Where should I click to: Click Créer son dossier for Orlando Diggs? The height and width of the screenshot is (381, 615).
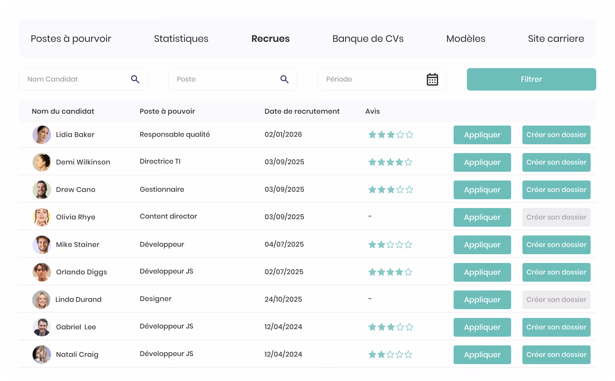pyautogui.click(x=557, y=272)
